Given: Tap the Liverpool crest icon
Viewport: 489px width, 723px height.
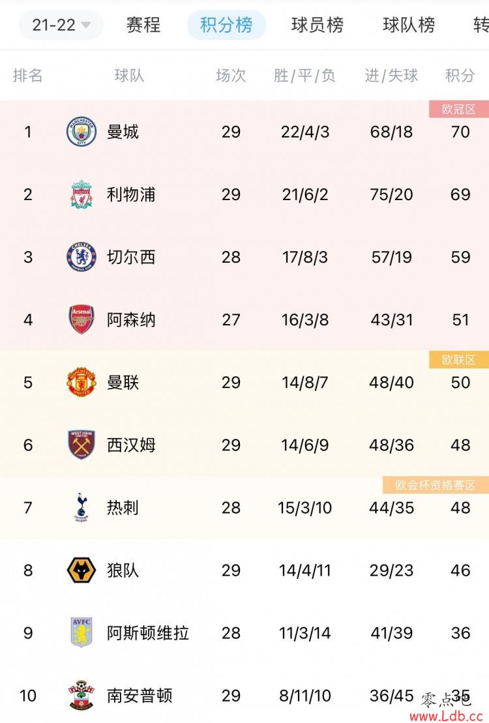Looking at the screenshot, I should (81, 194).
